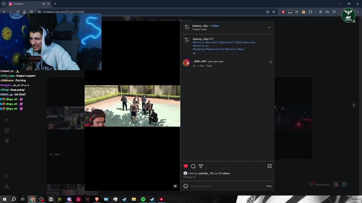Go to the next post with the right arrow
This screenshot has width=362, height=203.
tap(354, 105)
